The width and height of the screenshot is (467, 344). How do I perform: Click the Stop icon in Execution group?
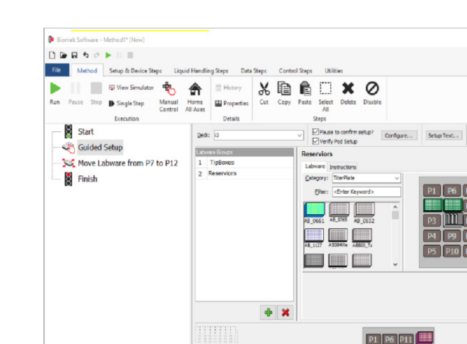point(96,94)
